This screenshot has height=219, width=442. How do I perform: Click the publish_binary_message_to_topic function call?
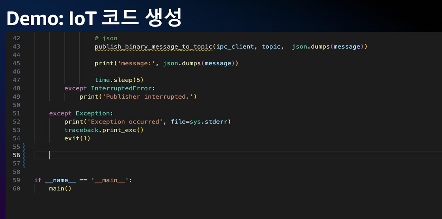pyautogui.click(x=154, y=47)
